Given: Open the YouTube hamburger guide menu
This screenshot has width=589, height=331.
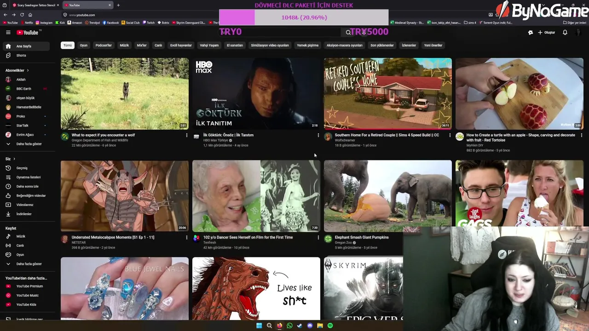Looking at the screenshot, I should pyautogui.click(x=8, y=32).
